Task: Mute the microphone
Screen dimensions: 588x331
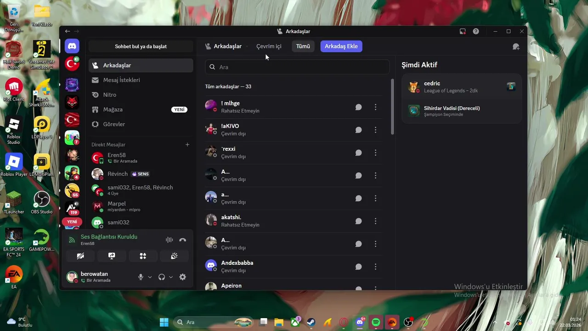Action: 141,277
